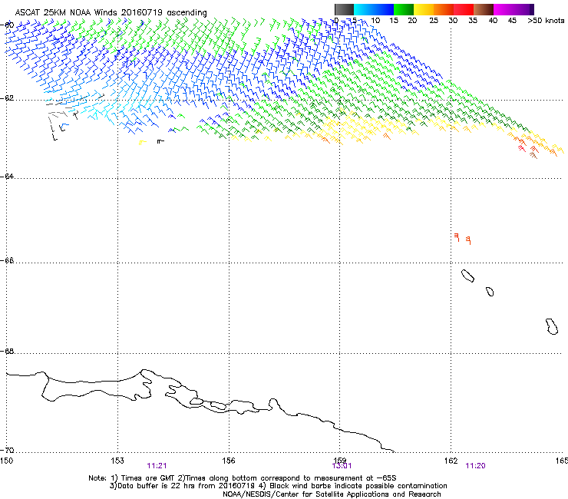Click the red 30-35 knots legend segment
The width and height of the screenshot is (568, 499).
464,9
